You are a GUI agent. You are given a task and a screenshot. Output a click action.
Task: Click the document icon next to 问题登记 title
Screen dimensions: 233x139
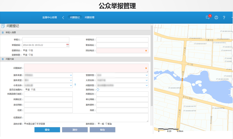click(x=3, y=26)
